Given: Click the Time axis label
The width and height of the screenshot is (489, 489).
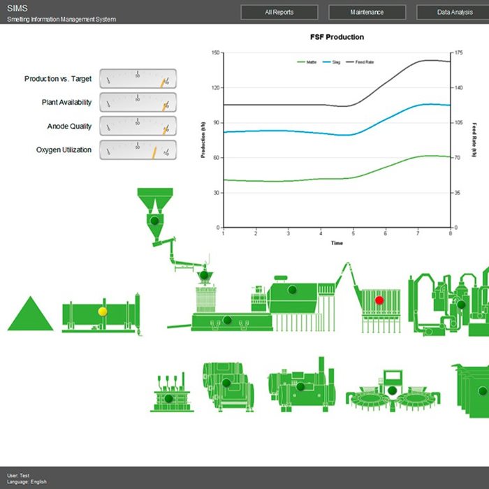Looking at the screenshot, I should click(x=337, y=243).
